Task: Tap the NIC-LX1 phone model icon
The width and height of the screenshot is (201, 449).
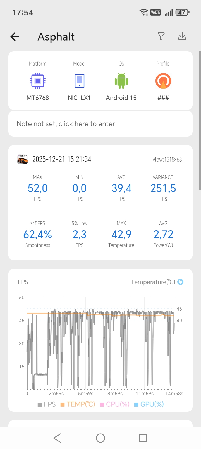Action: coord(79,81)
